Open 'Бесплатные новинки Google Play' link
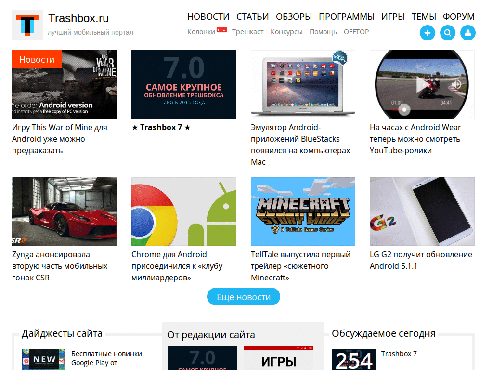Screen dimensions: 493x370 pyautogui.click(x=106, y=358)
